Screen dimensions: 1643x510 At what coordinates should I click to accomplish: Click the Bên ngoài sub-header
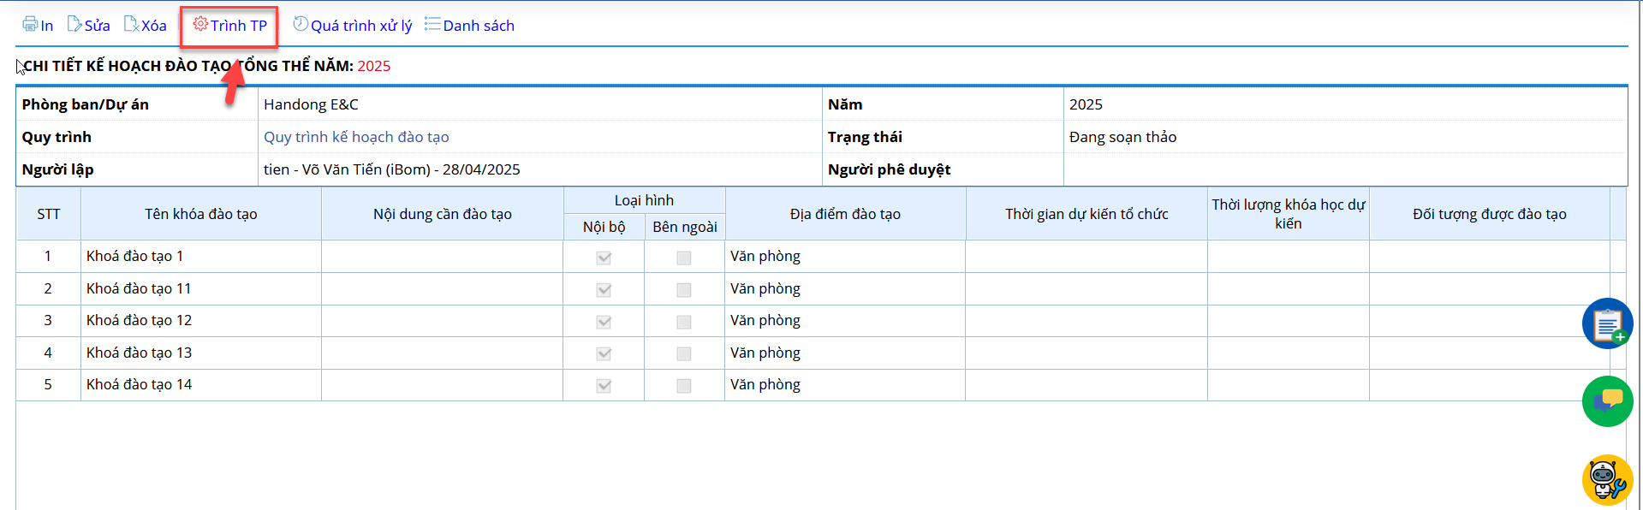pos(685,227)
